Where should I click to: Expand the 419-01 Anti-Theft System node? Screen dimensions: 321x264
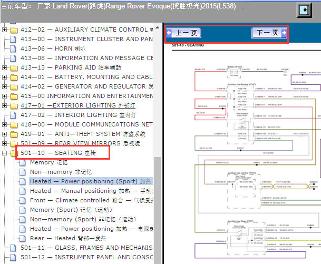(4, 134)
